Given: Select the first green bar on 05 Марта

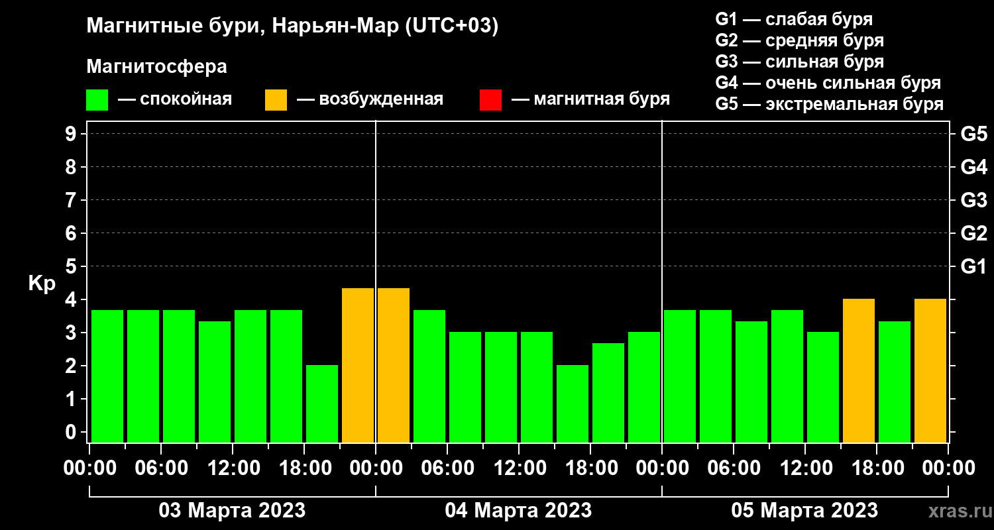Looking at the screenshot, I should coord(680,376).
